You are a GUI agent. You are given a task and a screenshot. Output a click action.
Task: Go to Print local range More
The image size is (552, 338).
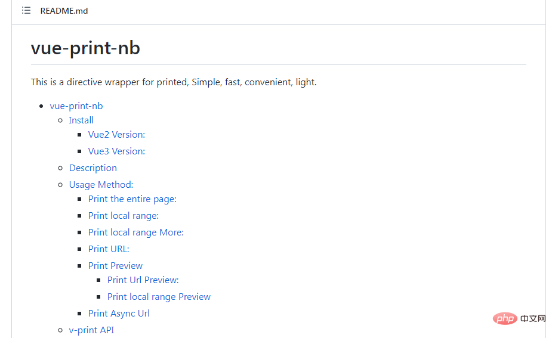(x=136, y=232)
